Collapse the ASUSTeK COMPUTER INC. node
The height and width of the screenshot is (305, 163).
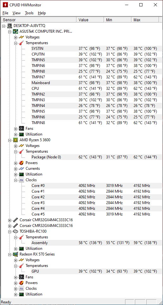pos(10,31)
